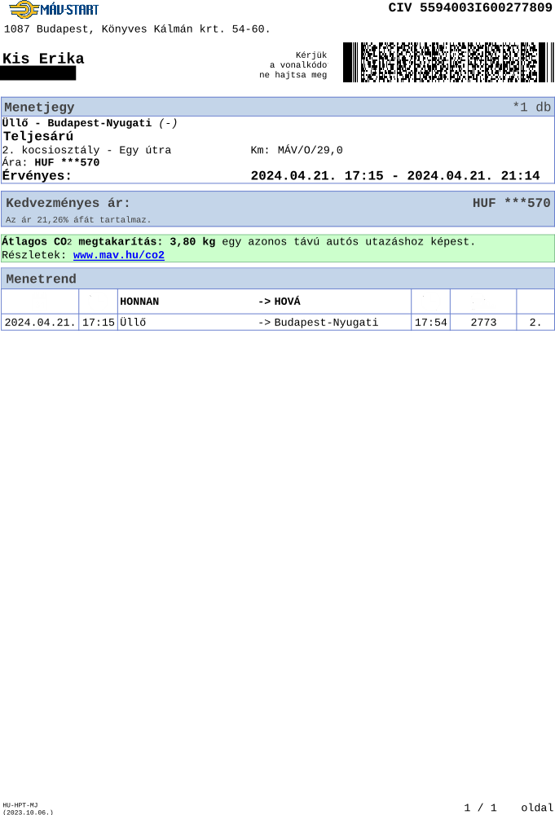
Task: Open the www.mav.hu/co2 link
Action: tap(119, 255)
